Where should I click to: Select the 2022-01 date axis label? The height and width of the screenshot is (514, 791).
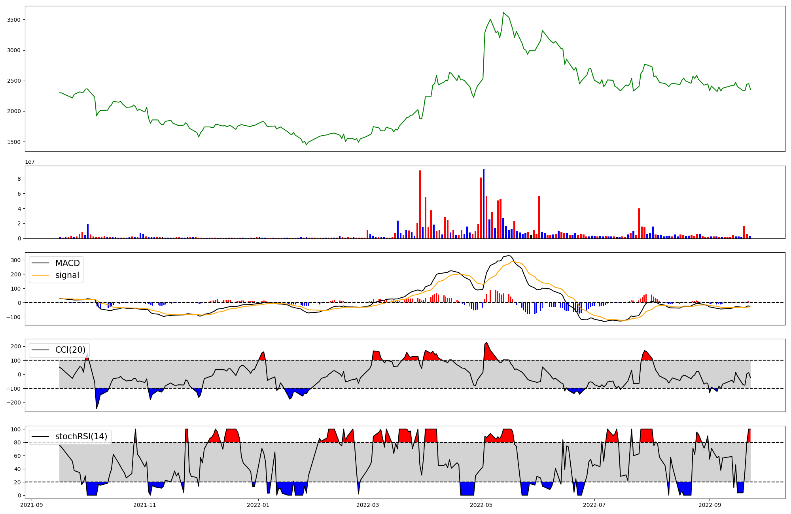point(258,505)
